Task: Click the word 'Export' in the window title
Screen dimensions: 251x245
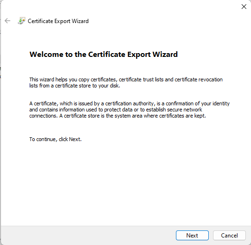Action: point(62,21)
